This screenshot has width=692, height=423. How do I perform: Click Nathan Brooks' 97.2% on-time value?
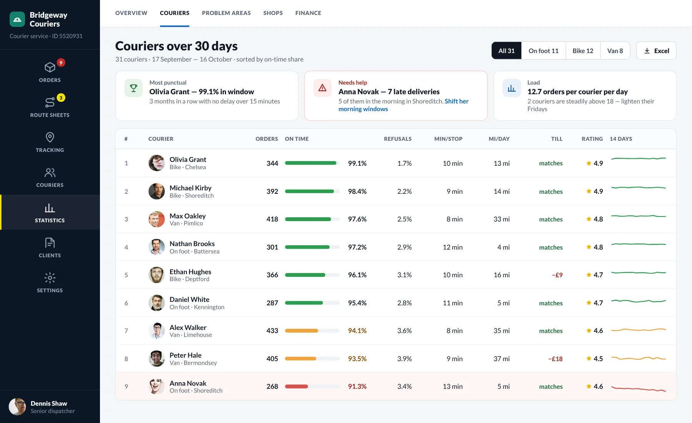click(x=357, y=247)
